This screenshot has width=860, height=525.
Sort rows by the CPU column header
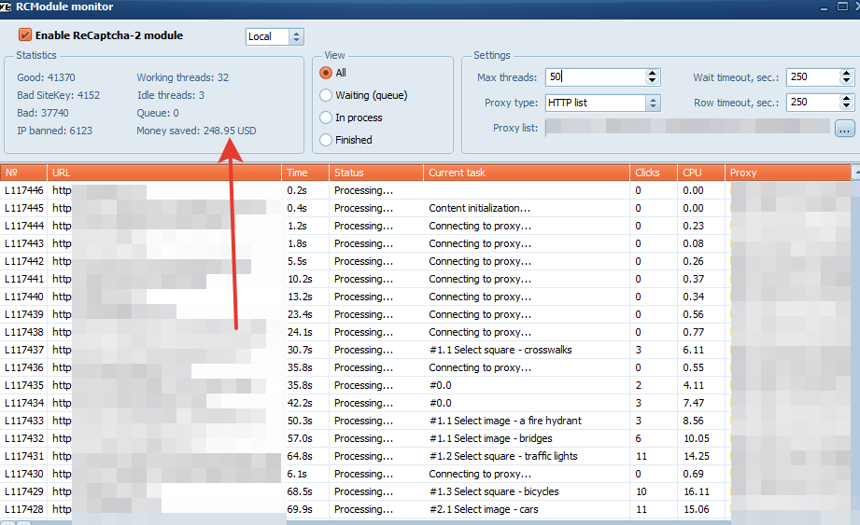coord(699,173)
